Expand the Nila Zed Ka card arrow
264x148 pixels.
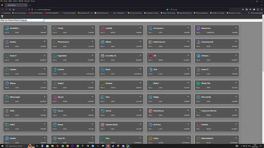coord(236,97)
